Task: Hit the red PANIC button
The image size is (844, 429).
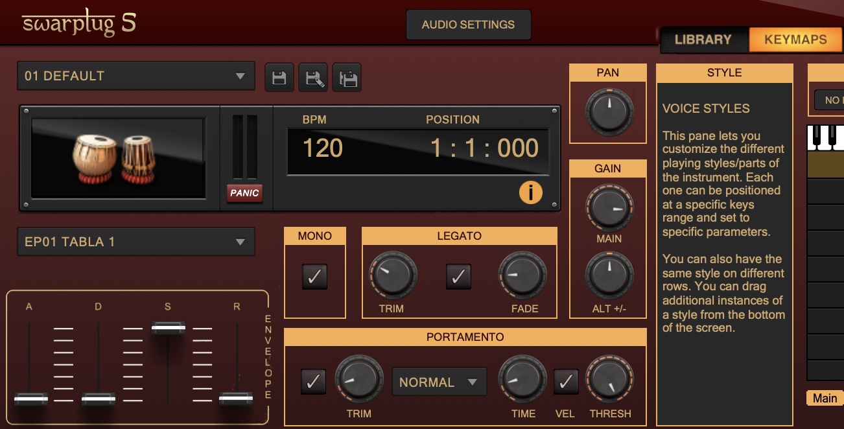Action: click(x=244, y=192)
